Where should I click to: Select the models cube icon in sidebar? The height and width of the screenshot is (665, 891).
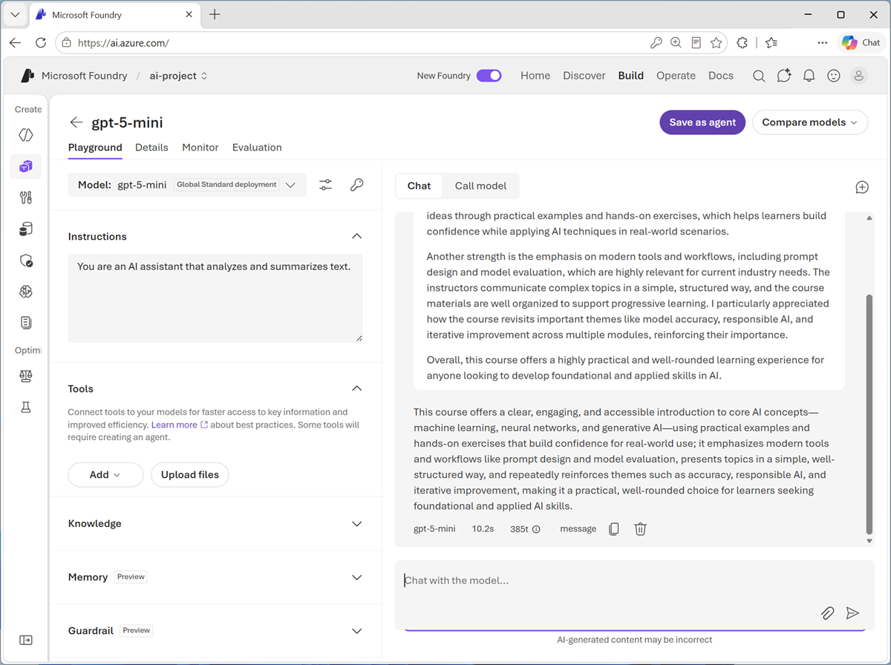26,166
